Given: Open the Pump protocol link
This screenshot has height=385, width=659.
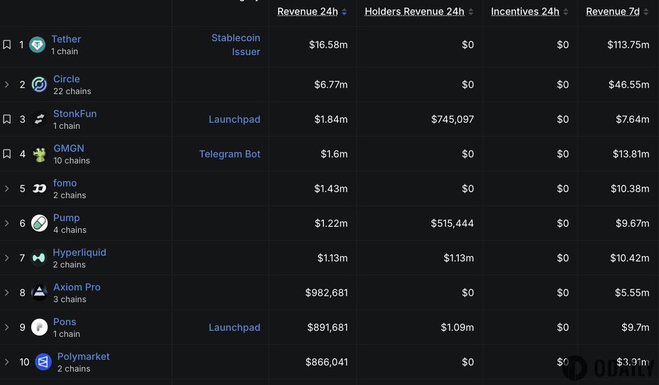Looking at the screenshot, I should click(x=67, y=218).
